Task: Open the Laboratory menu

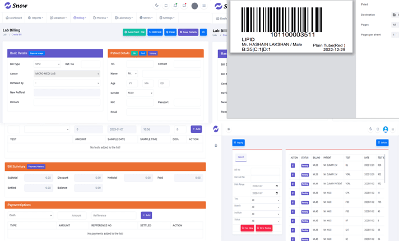Action: (x=124, y=18)
